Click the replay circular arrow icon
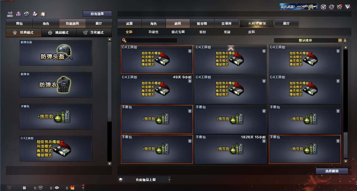 pos(26,14)
